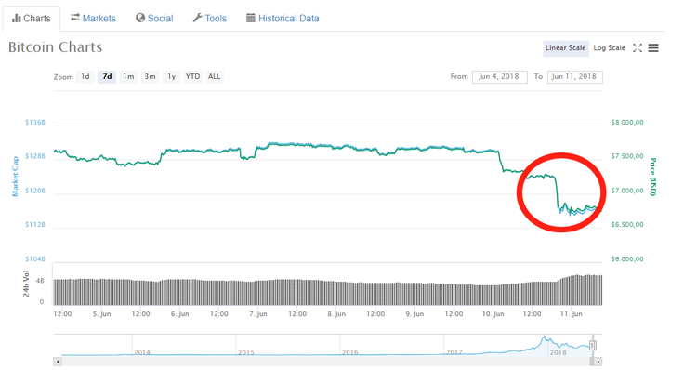This screenshot has height=370, width=684.
Task: Click the $7.500,00 price axis label
Action: click(627, 156)
